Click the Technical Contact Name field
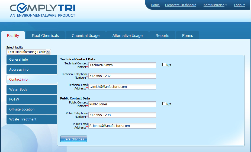Viewport: 251px width, 152px height. [x=122, y=65]
